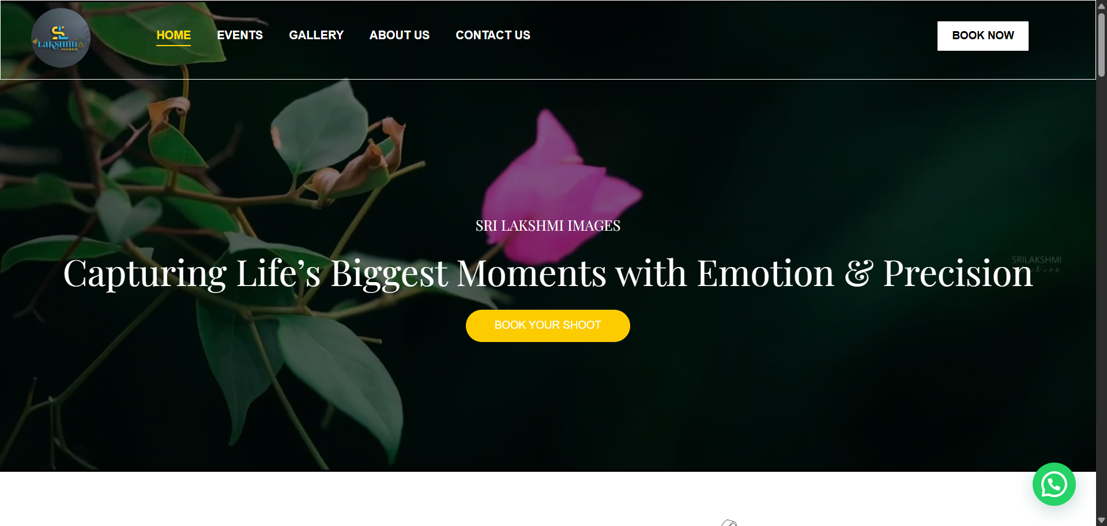Click the scrollbar up arrow
This screenshot has height=526, width=1107.
click(x=1101, y=6)
